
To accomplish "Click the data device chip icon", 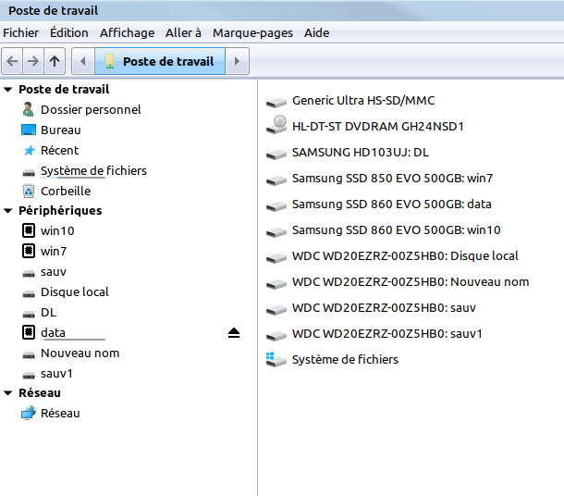I will pos(29,332).
